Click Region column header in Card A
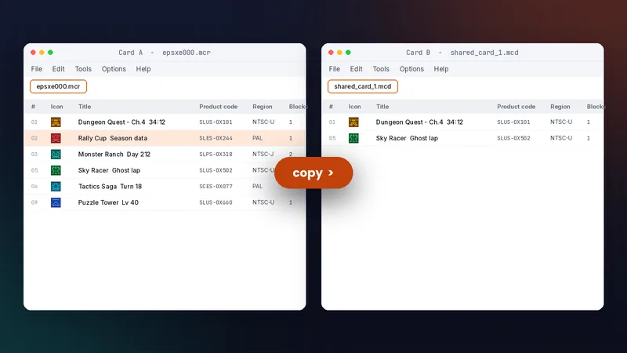Screen dimensions: 627x353 [x=263, y=107]
